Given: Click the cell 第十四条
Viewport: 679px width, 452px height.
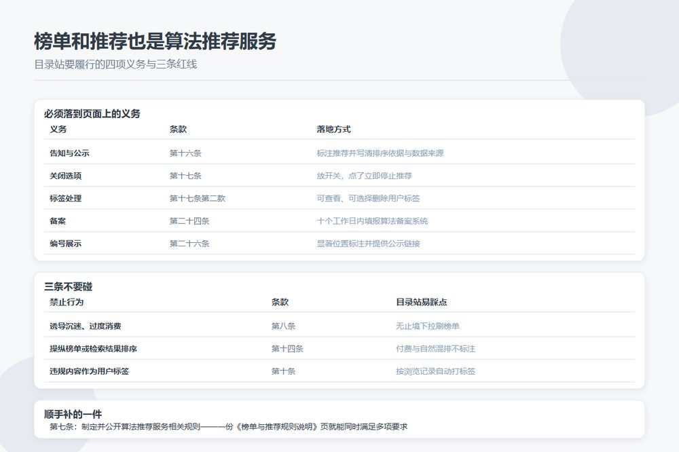Looking at the screenshot, I should point(287,349).
